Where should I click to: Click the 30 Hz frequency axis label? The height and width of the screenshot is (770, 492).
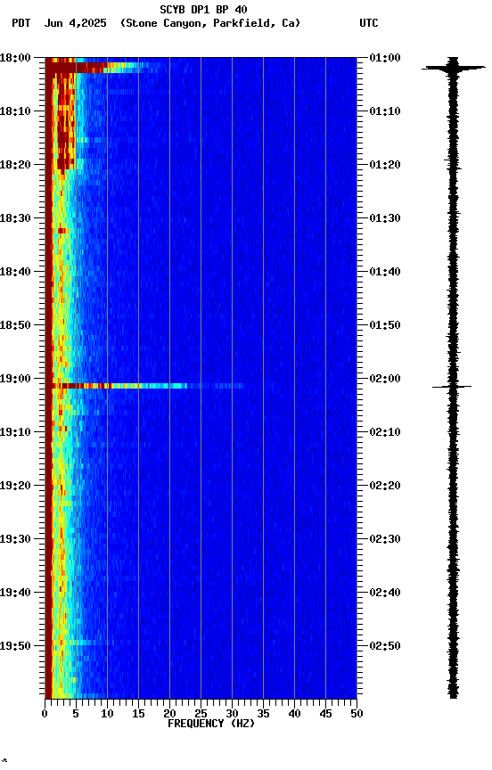click(232, 714)
